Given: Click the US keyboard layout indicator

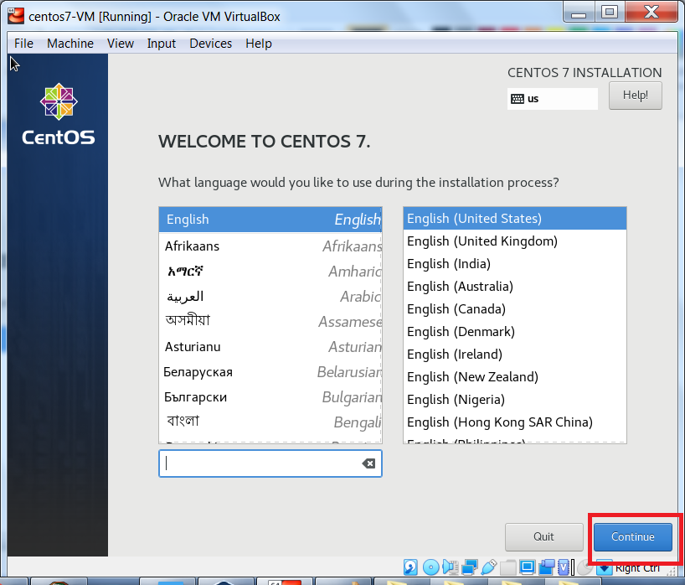Looking at the screenshot, I should click(x=552, y=98).
